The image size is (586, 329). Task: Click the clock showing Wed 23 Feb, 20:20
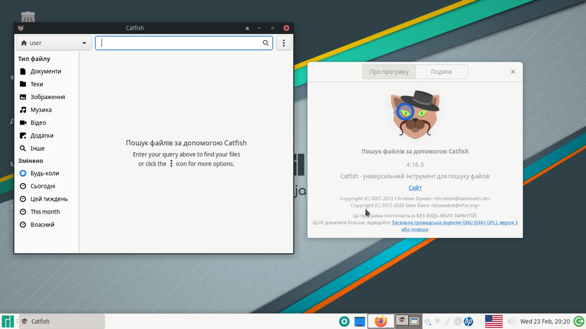(545, 321)
